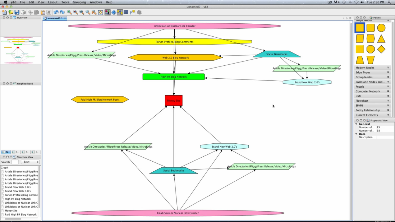Screen dimensions: 395x222
Task: Click the Open folder toolbar icon
Action: [x=11, y=12]
